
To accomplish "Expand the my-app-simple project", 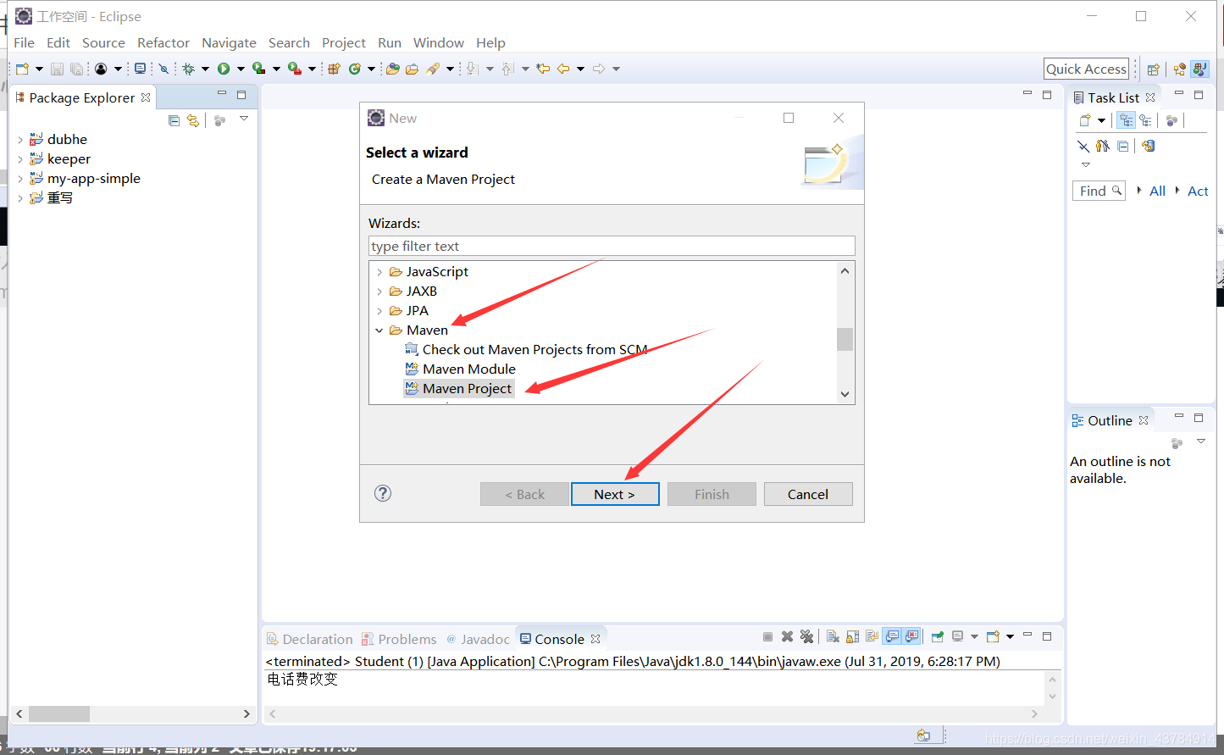I will (20, 178).
